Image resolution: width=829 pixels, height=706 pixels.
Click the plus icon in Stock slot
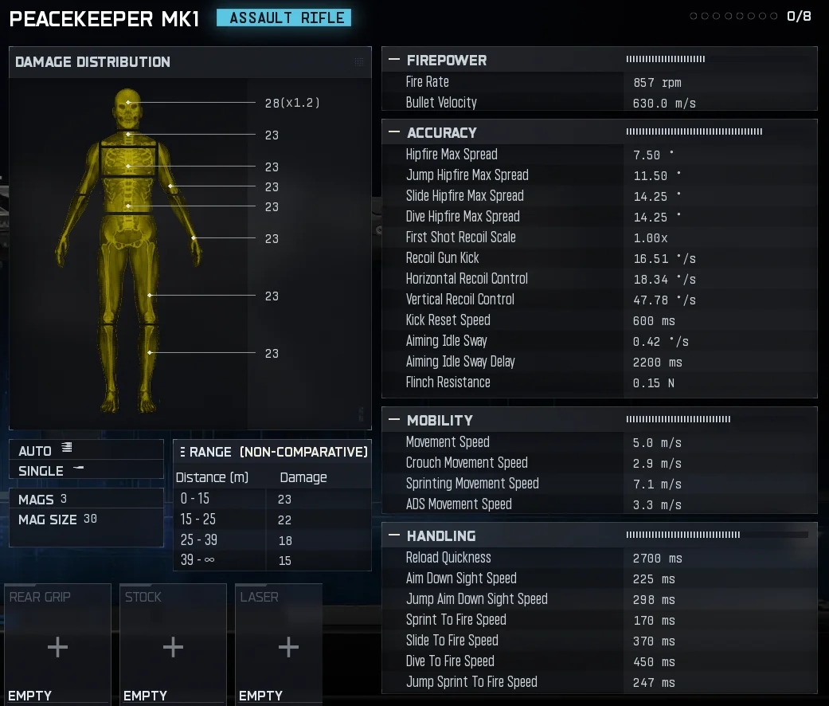(x=173, y=647)
